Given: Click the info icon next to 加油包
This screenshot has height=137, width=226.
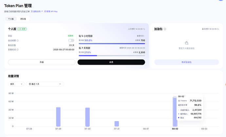Looking at the screenshot, I should (x=165, y=29).
